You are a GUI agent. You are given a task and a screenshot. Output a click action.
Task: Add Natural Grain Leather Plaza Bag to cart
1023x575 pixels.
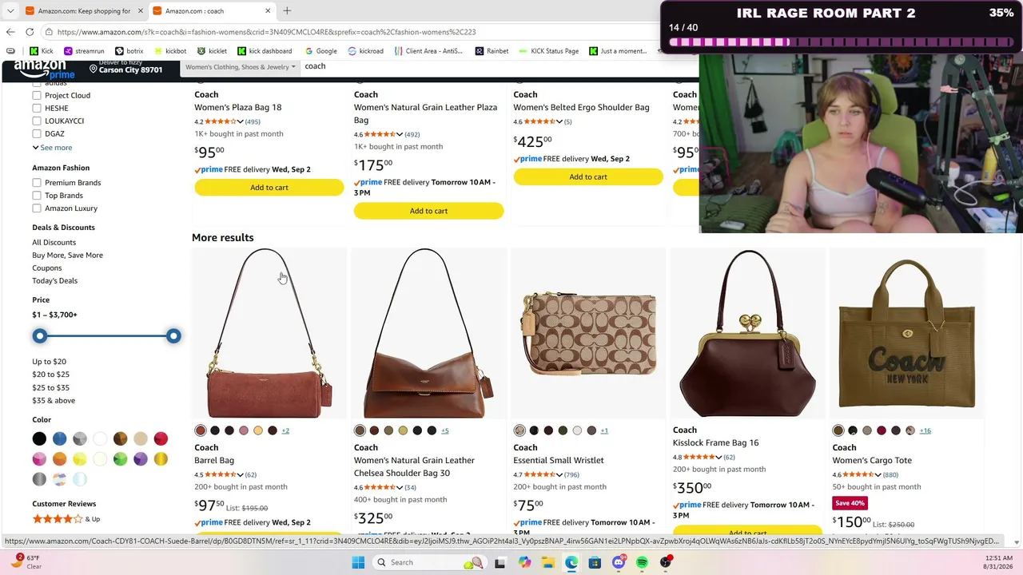[x=429, y=211]
